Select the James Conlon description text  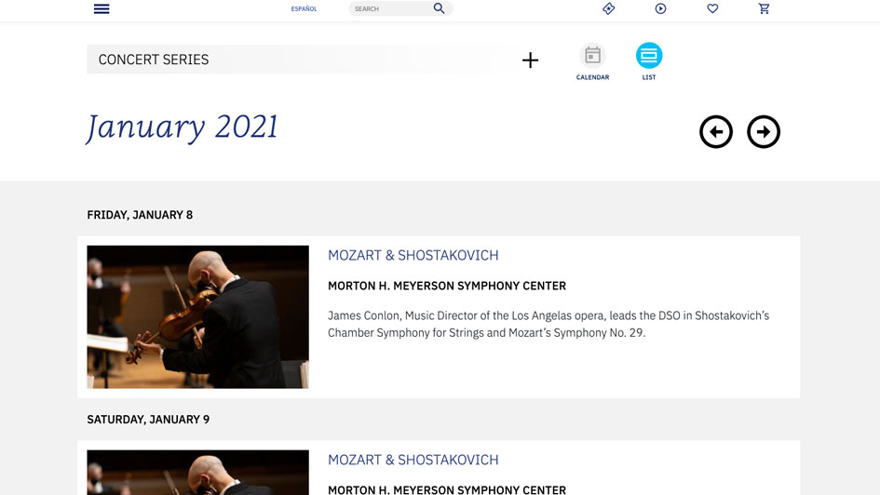coord(548,324)
